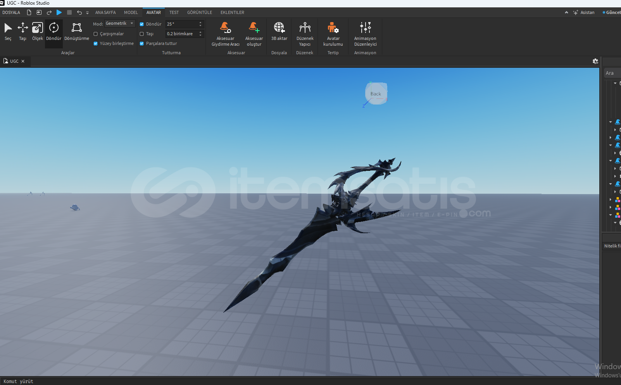Screen dimensions: 621x385
Task: Switch to the EKLENTİLER tab
Action: tap(232, 12)
